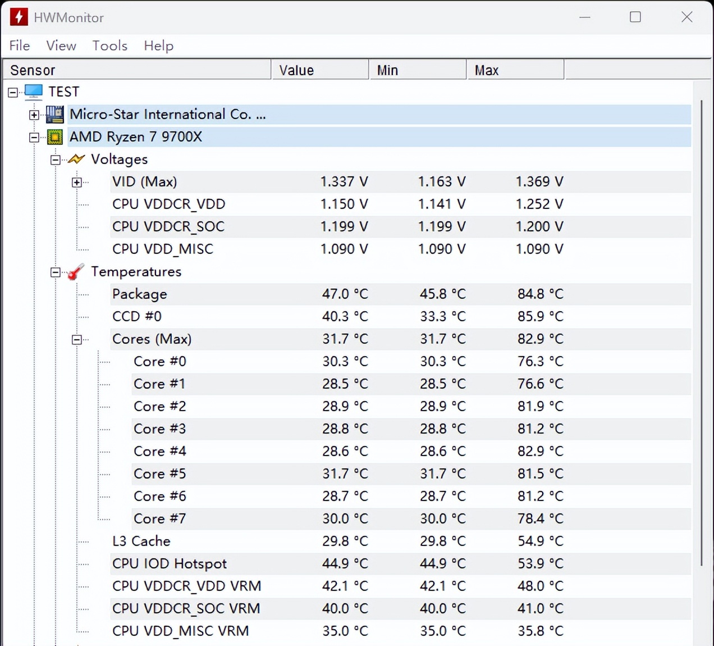Image resolution: width=714 pixels, height=646 pixels.
Task: Select the CPU VDDCR_SOC VRM row
Action: [401, 609]
